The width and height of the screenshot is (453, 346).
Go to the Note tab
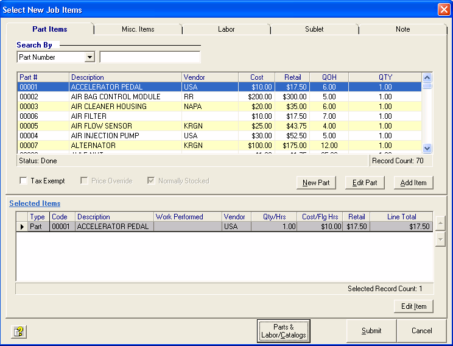point(402,29)
